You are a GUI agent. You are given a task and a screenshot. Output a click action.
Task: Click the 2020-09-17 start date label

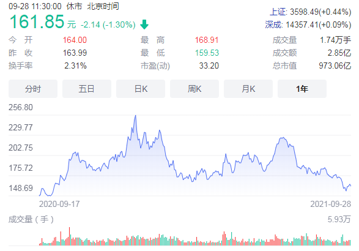click(x=59, y=204)
